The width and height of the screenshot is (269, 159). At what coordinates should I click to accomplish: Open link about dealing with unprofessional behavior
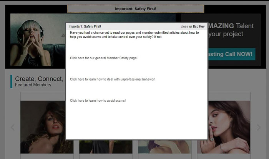pyautogui.click(x=113, y=79)
